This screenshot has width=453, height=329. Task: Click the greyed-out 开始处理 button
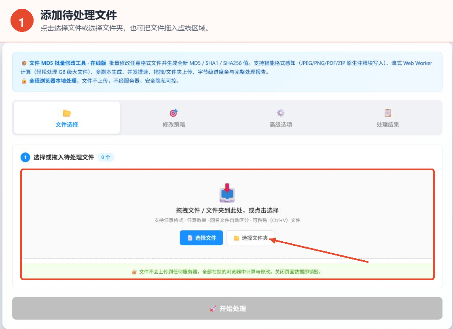(x=227, y=308)
